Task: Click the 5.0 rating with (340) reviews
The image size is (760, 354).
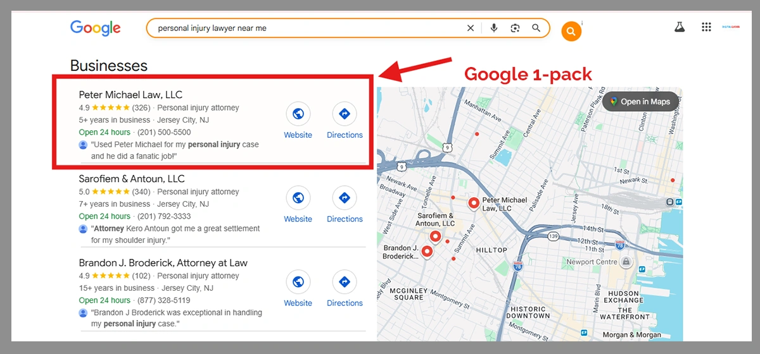Action: pos(115,192)
